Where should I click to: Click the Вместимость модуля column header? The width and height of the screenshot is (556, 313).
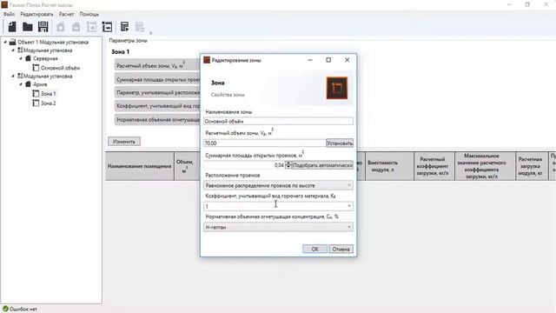point(389,166)
